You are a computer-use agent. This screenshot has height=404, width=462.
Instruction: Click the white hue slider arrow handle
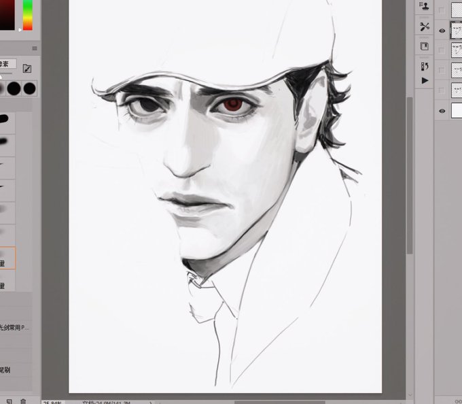tap(20, 30)
